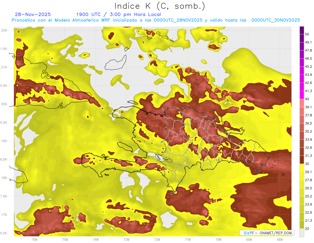
Task: Click the '72W' longitude label
Action: (157, 239)
